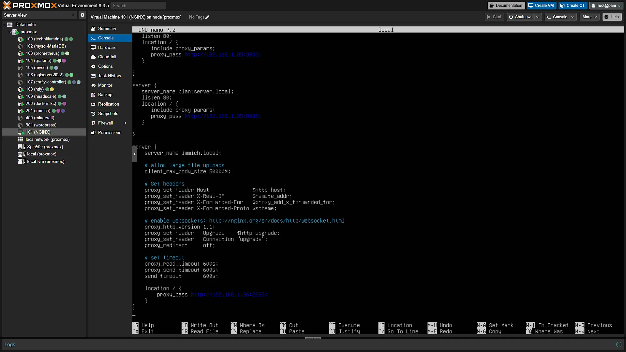The image size is (626, 352).
Task: Click the Logs panel circle icon
Action: (x=619, y=345)
